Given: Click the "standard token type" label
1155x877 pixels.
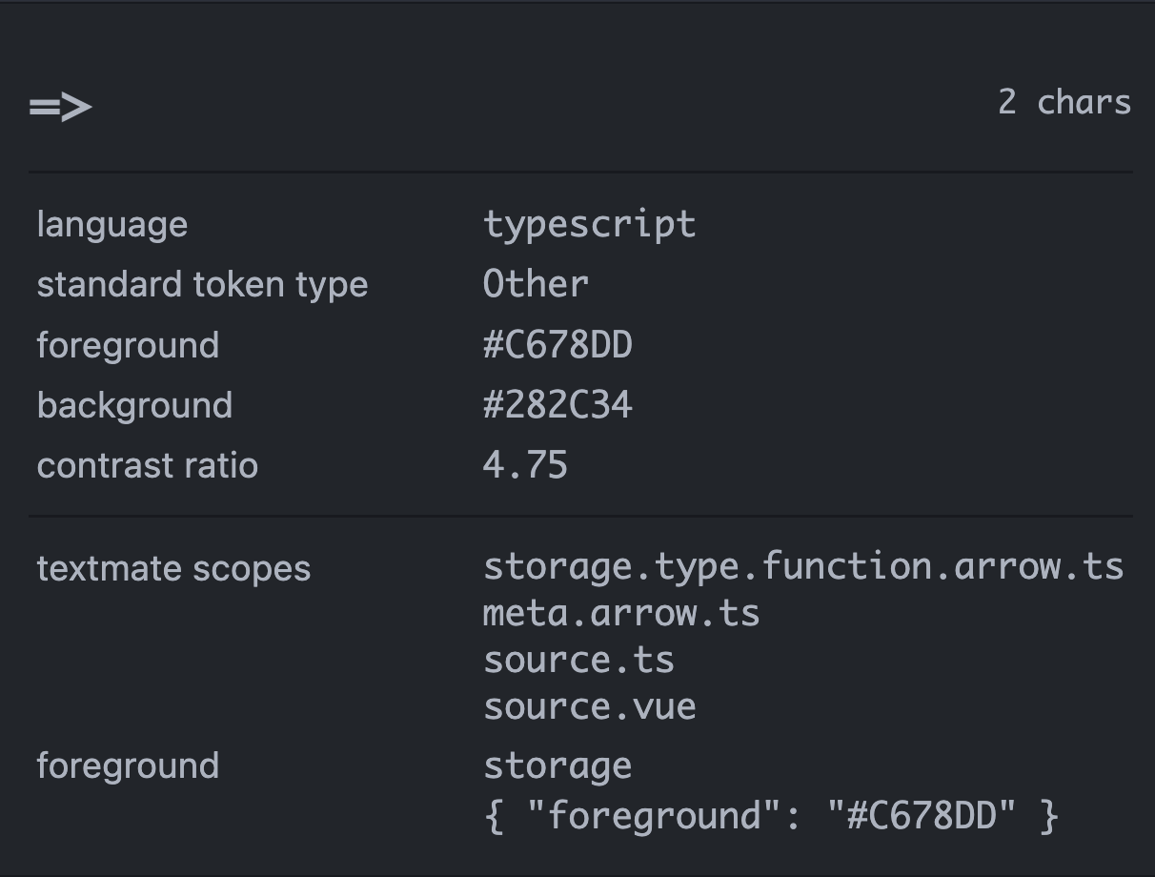Looking at the screenshot, I should coord(202,285).
